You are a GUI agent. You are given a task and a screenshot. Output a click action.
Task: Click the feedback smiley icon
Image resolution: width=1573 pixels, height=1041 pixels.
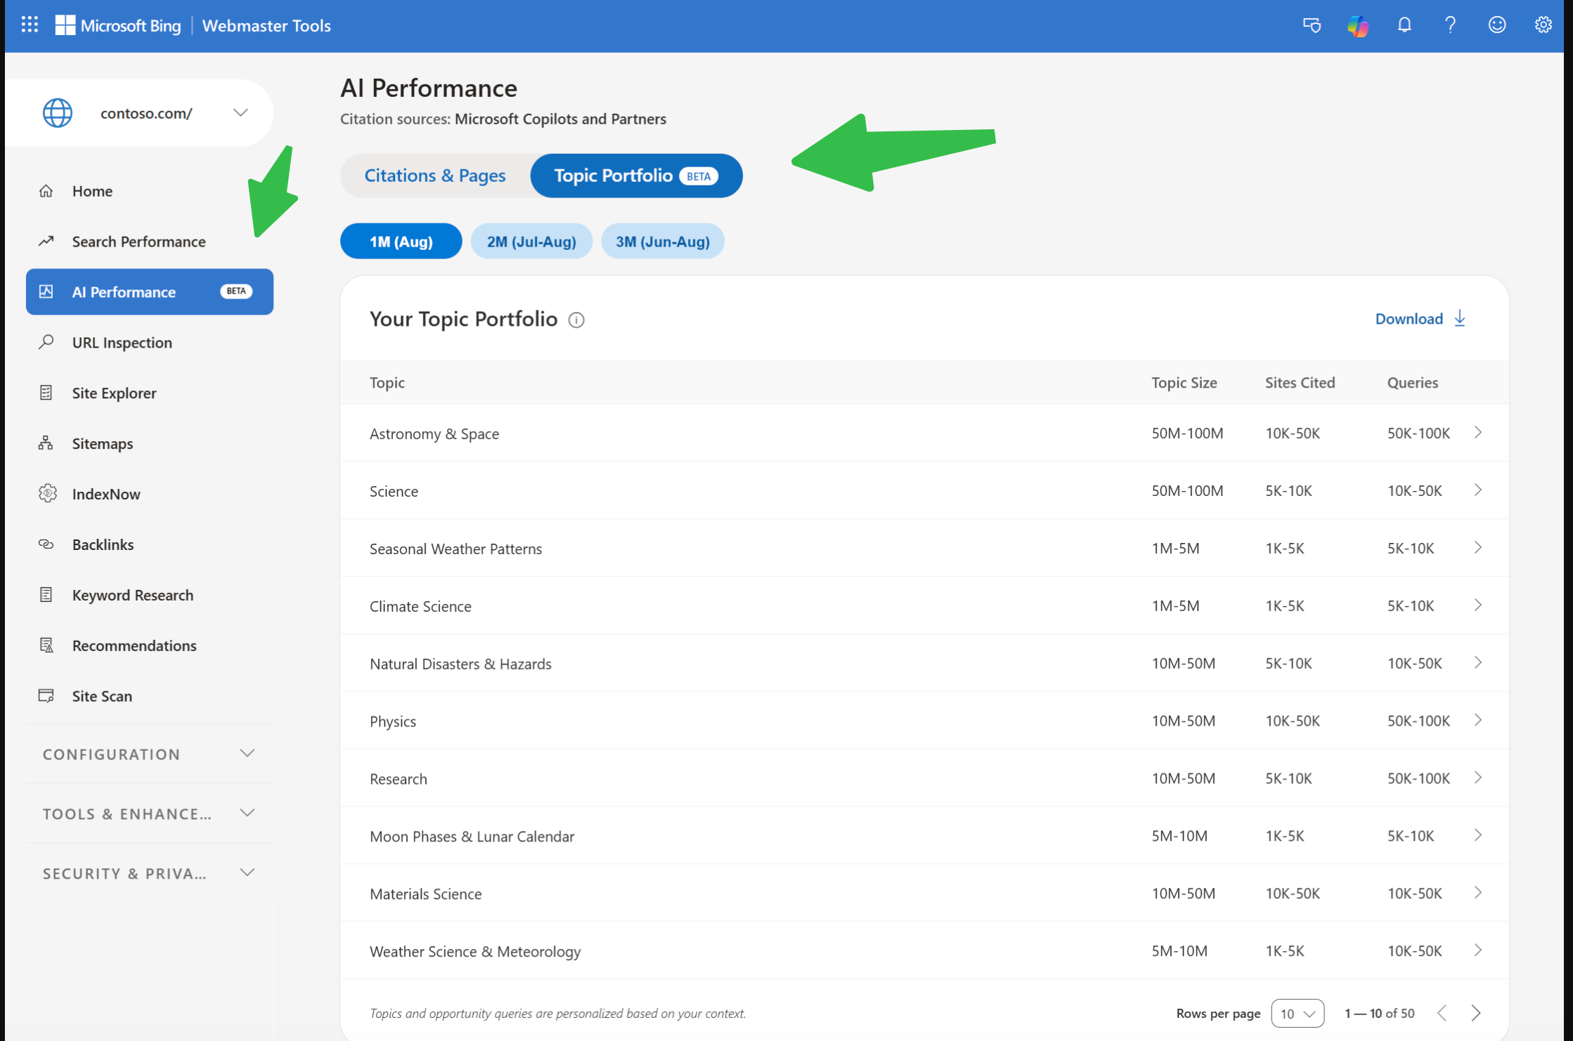[x=1497, y=25]
